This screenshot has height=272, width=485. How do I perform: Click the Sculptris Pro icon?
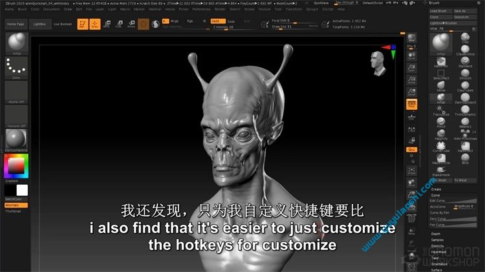coord(156,24)
